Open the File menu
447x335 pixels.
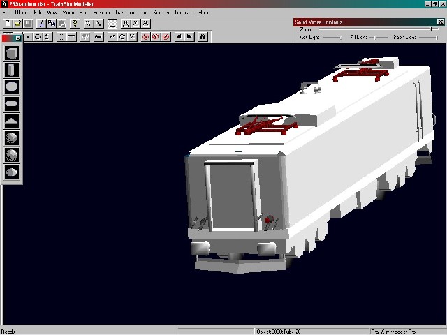[x=6, y=13]
